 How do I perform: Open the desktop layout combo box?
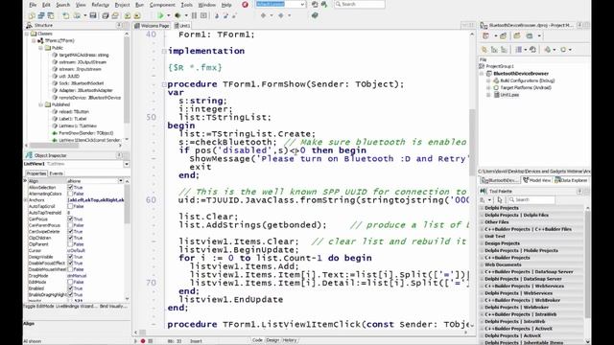[x=280, y=4]
